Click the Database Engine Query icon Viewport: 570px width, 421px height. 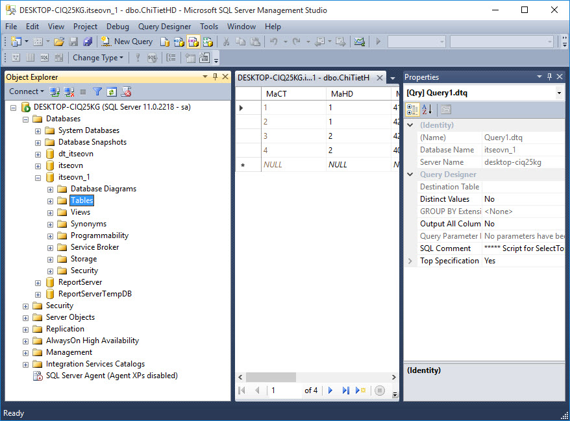[165, 42]
